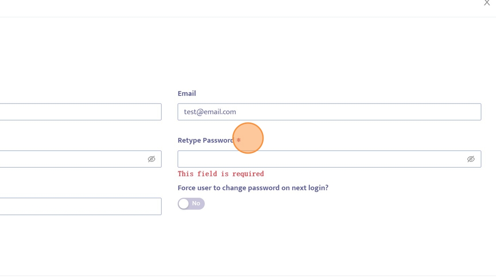Click the password field left of Retype Password
This screenshot has height=277, width=496.
(x=71, y=159)
